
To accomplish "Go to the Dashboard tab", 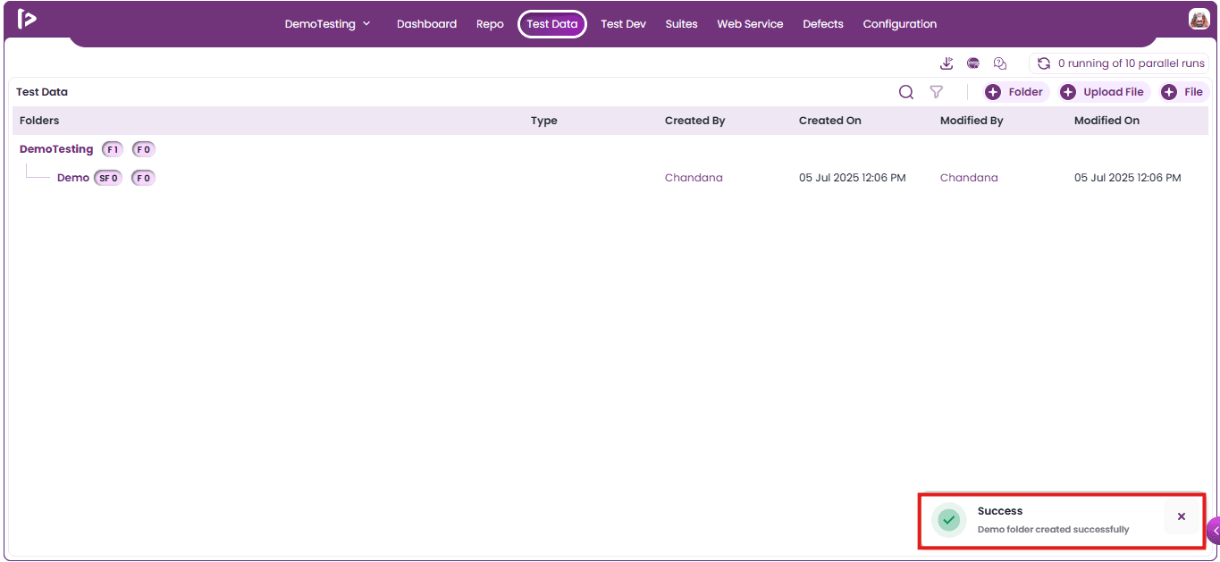I will [x=426, y=24].
